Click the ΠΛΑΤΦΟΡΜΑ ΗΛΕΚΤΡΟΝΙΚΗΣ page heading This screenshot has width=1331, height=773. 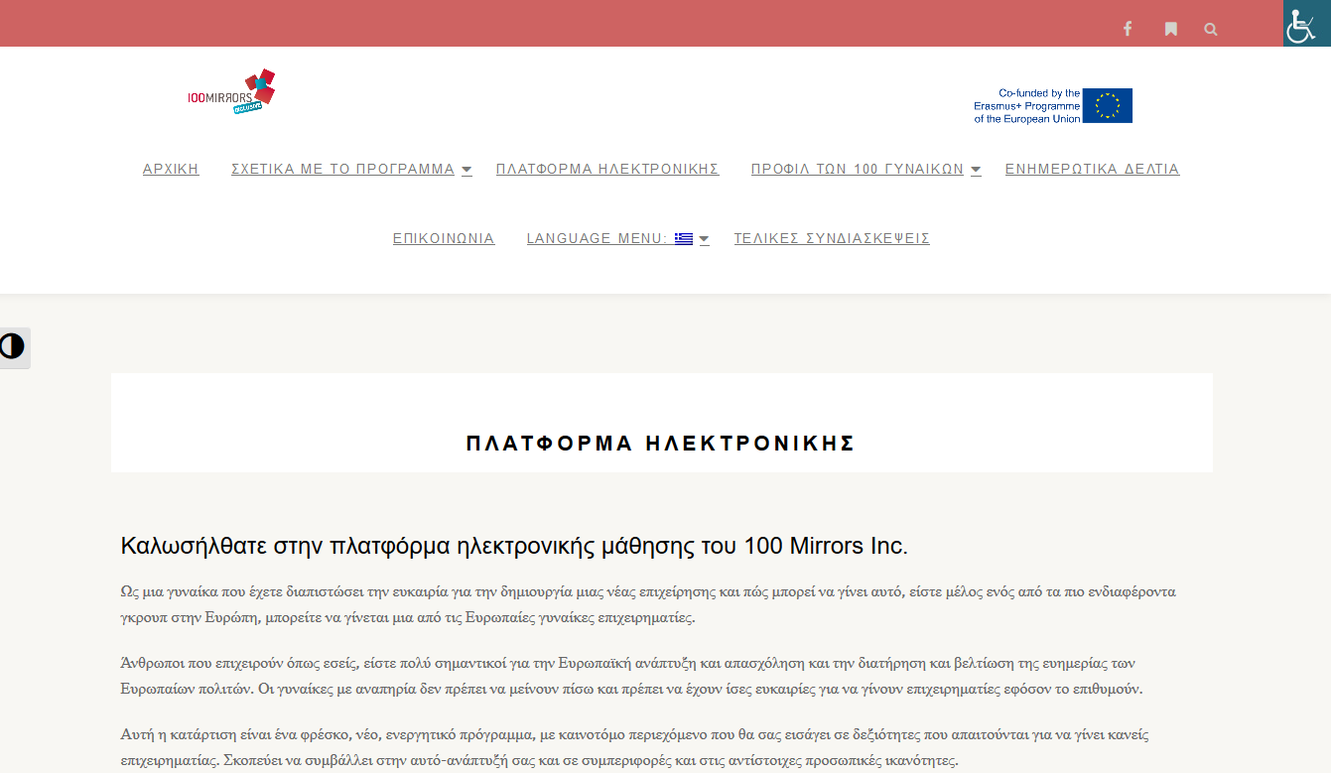(x=661, y=444)
